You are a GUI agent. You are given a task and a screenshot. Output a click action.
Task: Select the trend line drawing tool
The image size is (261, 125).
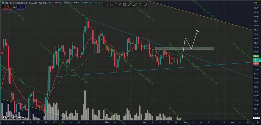[114, 5]
